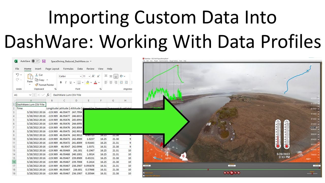Select the Time header cell in row 2
The image size is (325, 183).
coord(31,108)
